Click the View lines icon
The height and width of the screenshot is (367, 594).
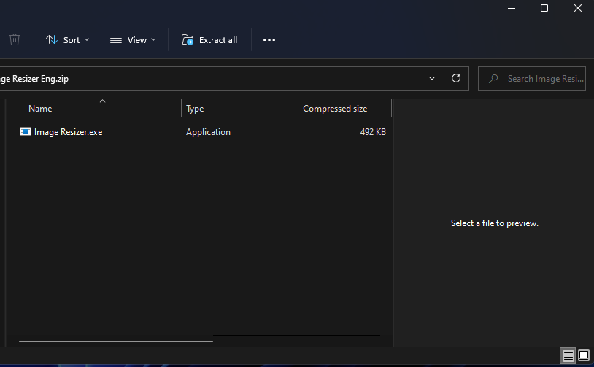click(116, 39)
